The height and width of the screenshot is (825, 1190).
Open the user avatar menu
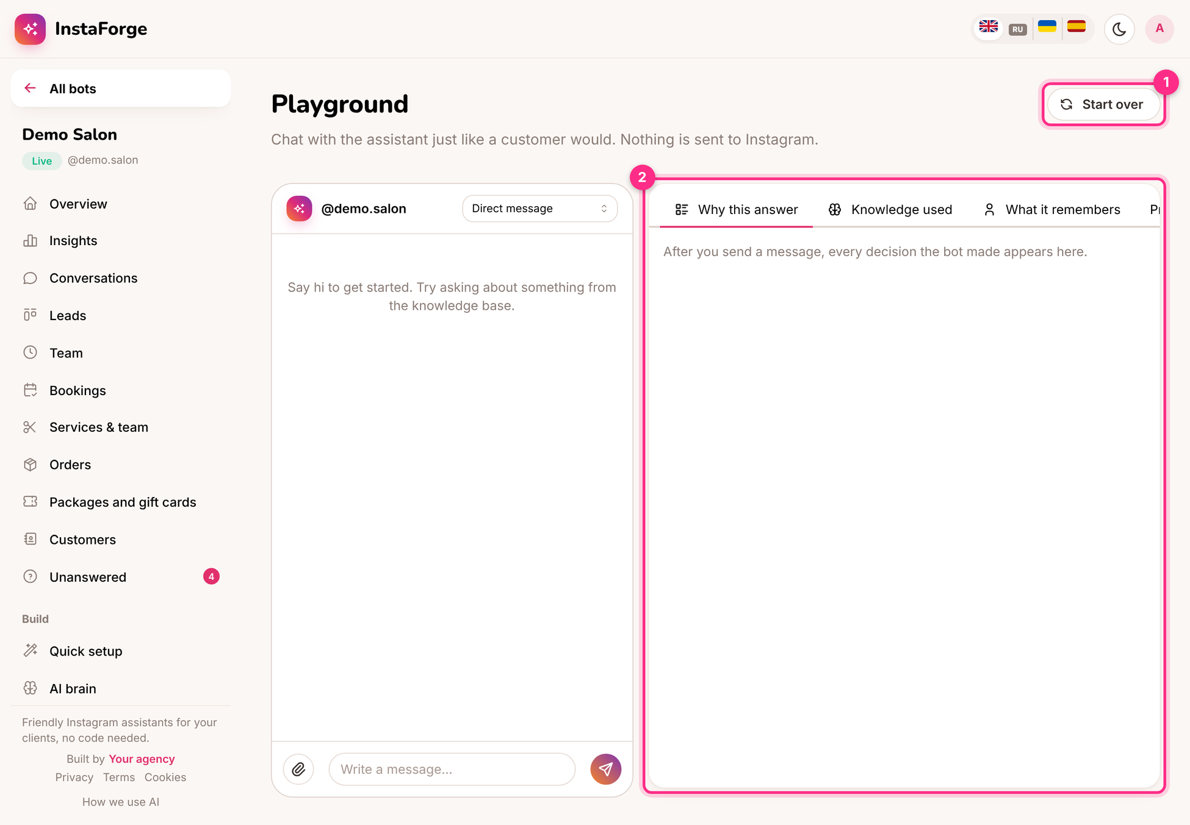tap(1159, 29)
